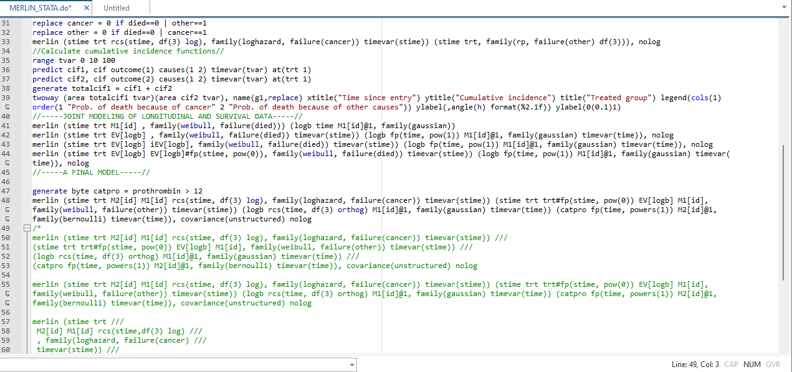Switch to the MERLIN_STATA.do* tab

pos(41,8)
